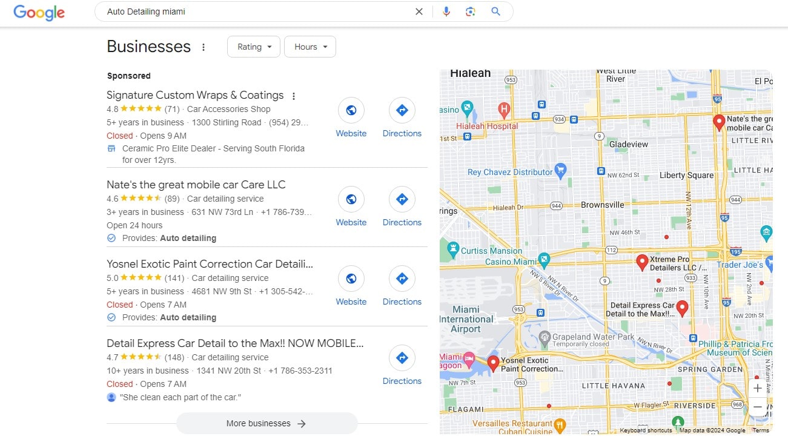Click Miami International Airport label on map
This screenshot has height=439, width=788.
[x=466, y=319]
